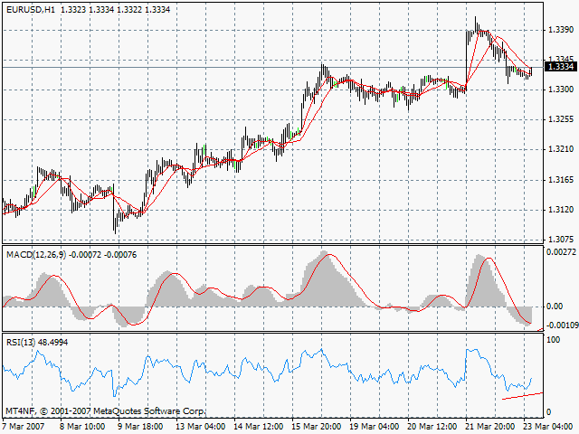Click the MACD 0.00272 scale value

(560, 251)
